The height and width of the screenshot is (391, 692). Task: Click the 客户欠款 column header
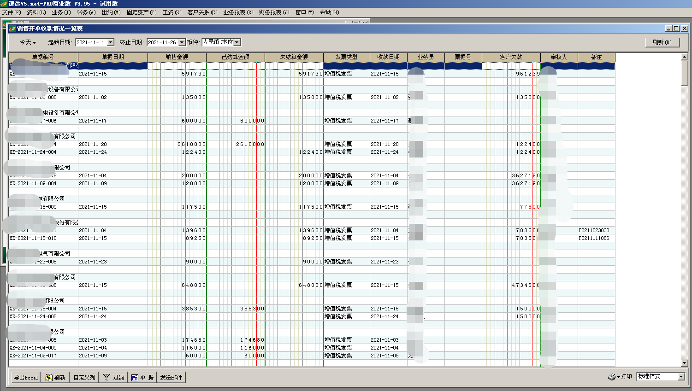[511, 57]
